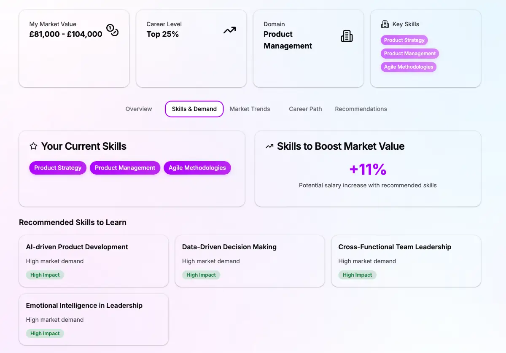
Task: Select the Skills & Demand tab
Action: coord(194,109)
